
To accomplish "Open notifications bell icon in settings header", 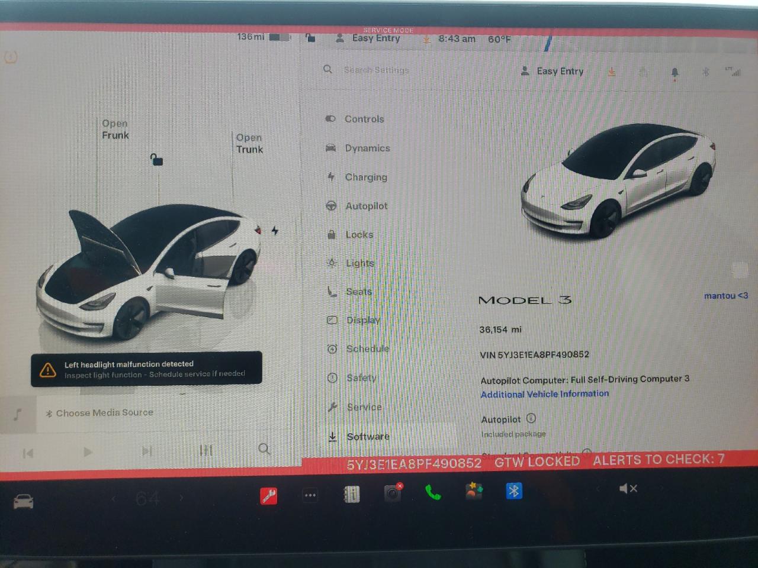I will tap(675, 73).
